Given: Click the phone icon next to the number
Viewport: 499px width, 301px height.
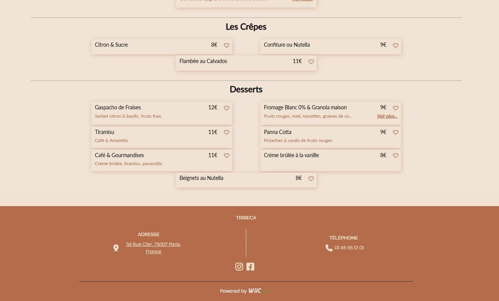Looking at the screenshot, I should [x=328, y=247].
